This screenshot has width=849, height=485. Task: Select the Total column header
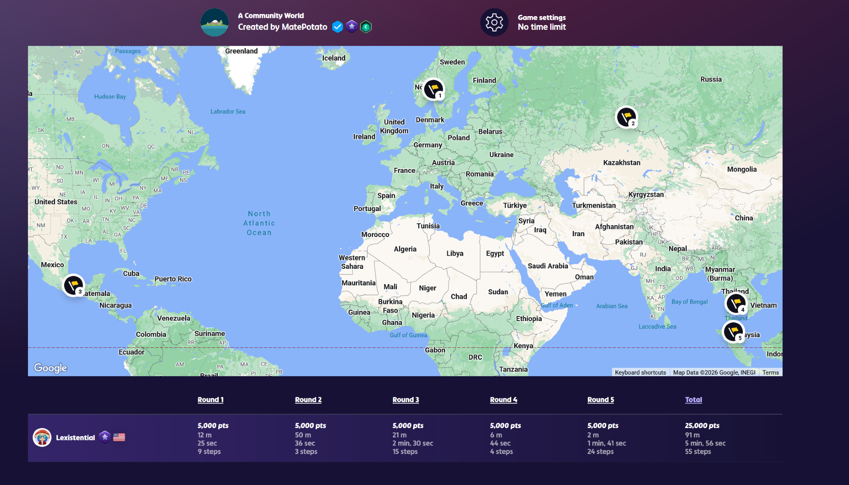pyautogui.click(x=693, y=400)
